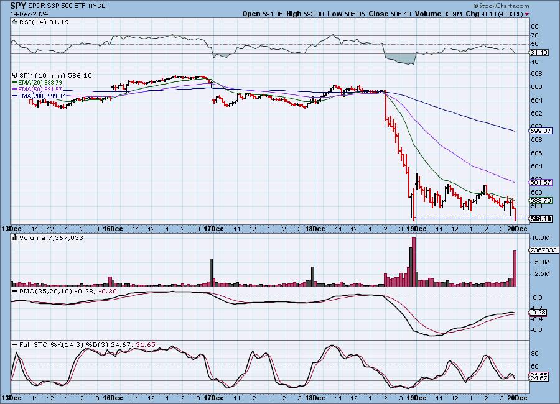Click the candlestick icon beside SPY (10 min)
This screenshot has height=404, width=560.
tap(15, 75)
